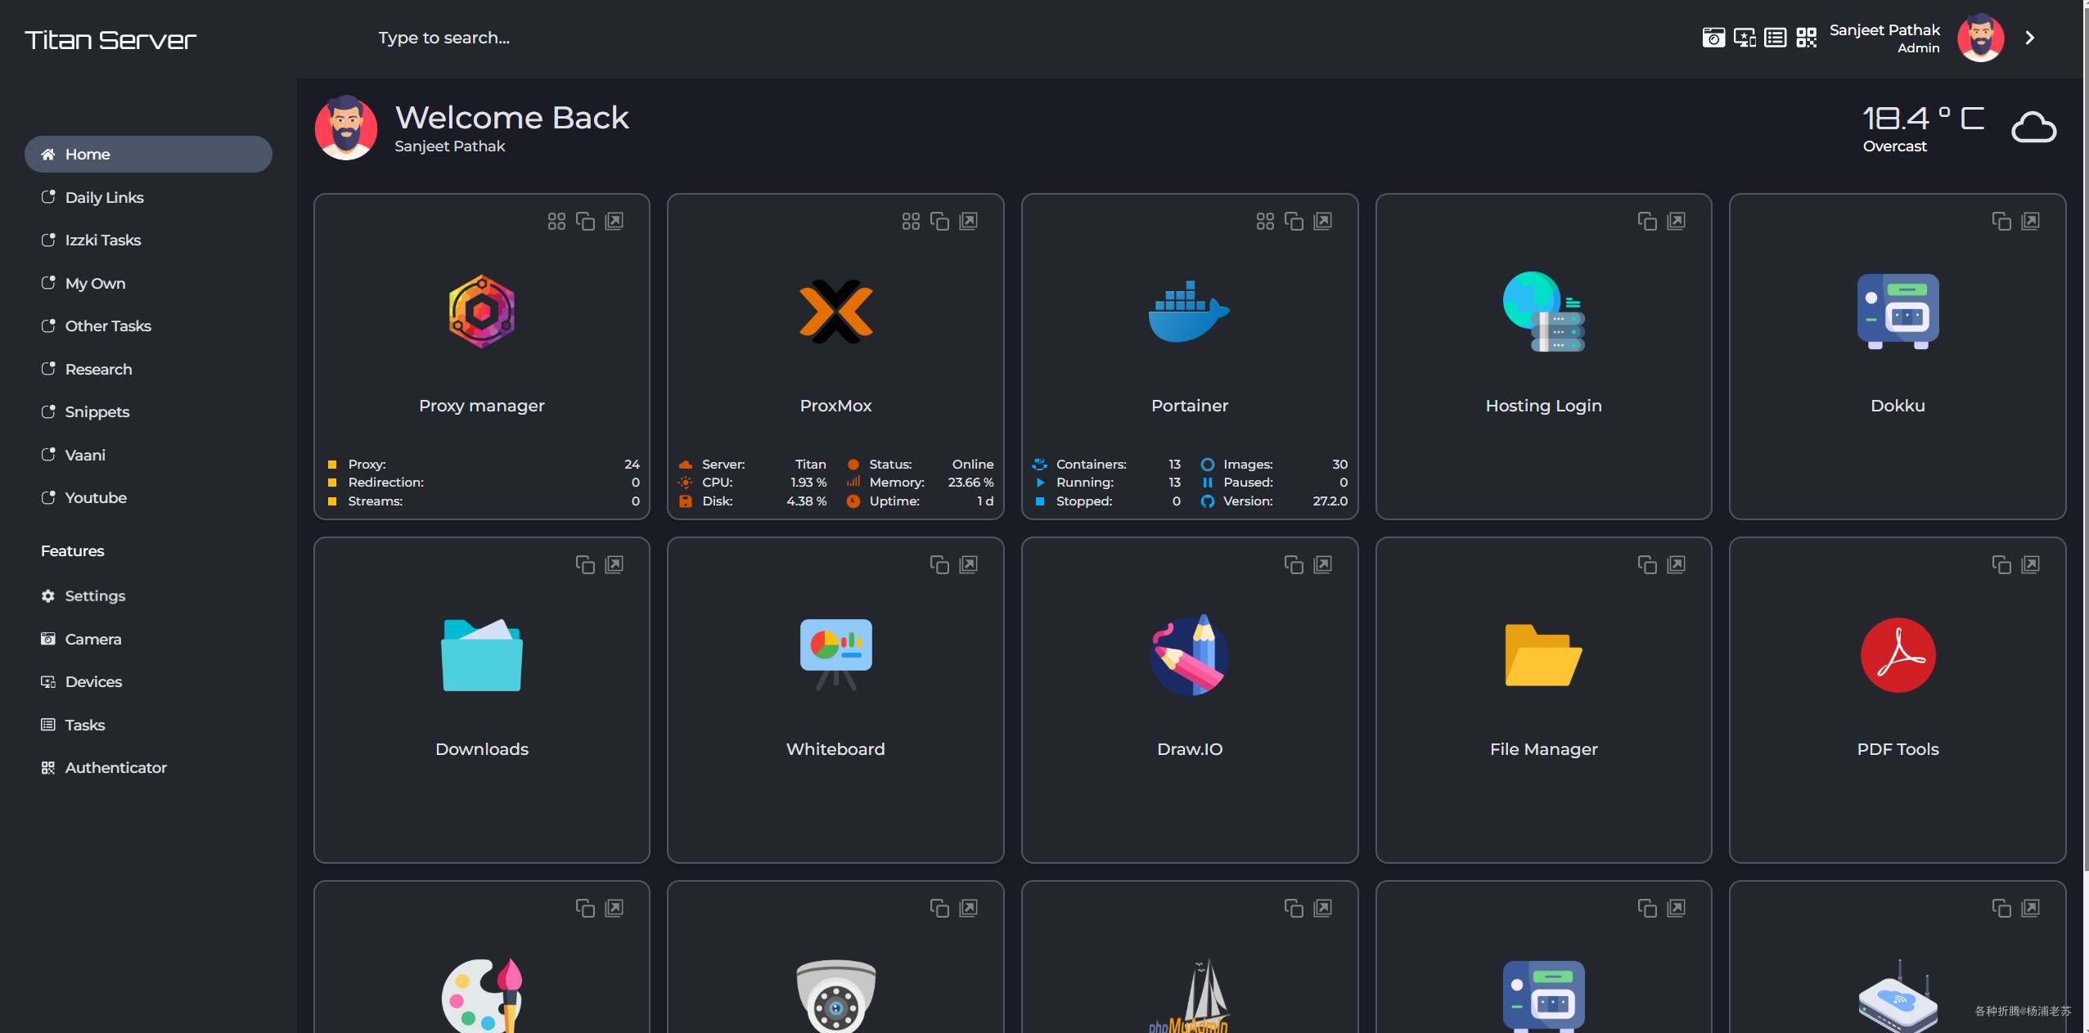Copy link on Dokku card
Screen dimensions: 2089x1033
(x=2001, y=221)
